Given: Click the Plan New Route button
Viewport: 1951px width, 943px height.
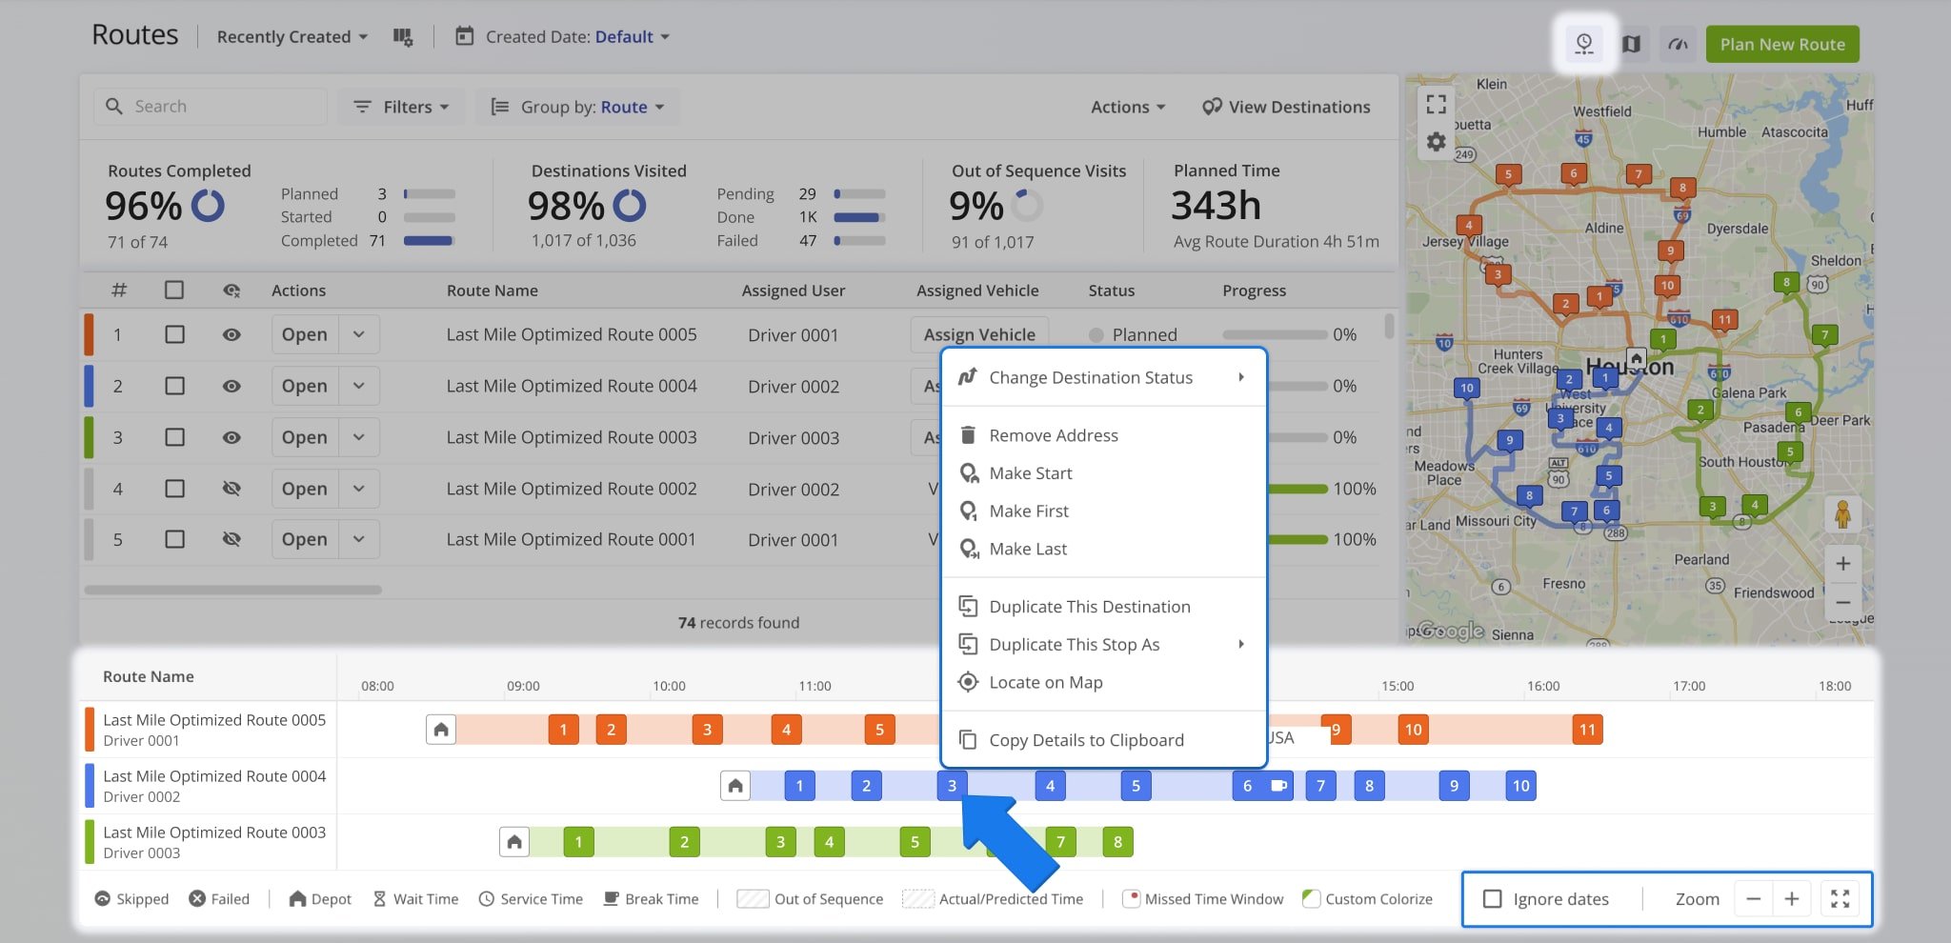Looking at the screenshot, I should [1782, 44].
